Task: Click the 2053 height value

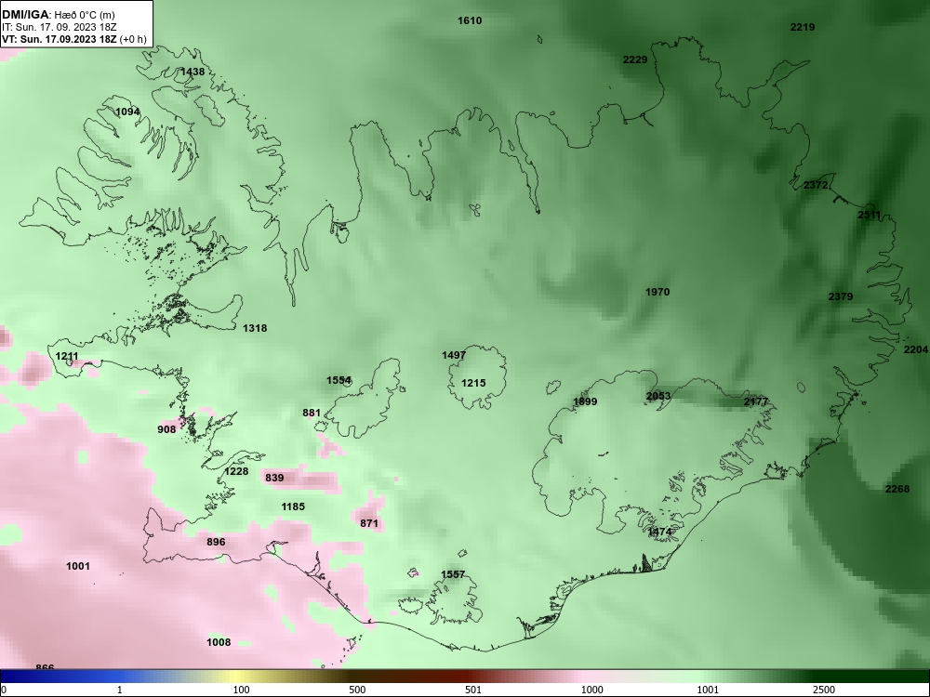Action: pyautogui.click(x=658, y=396)
